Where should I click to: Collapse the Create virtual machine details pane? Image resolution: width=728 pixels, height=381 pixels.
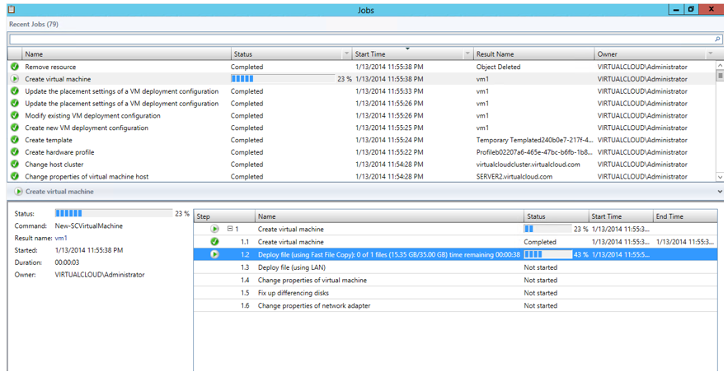(719, 192)
